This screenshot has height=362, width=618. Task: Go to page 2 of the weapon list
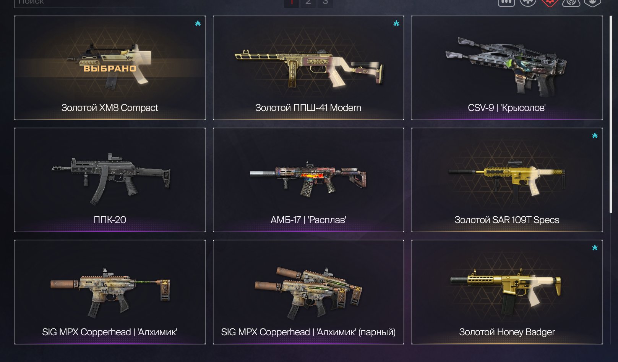[x=308, y=3]
